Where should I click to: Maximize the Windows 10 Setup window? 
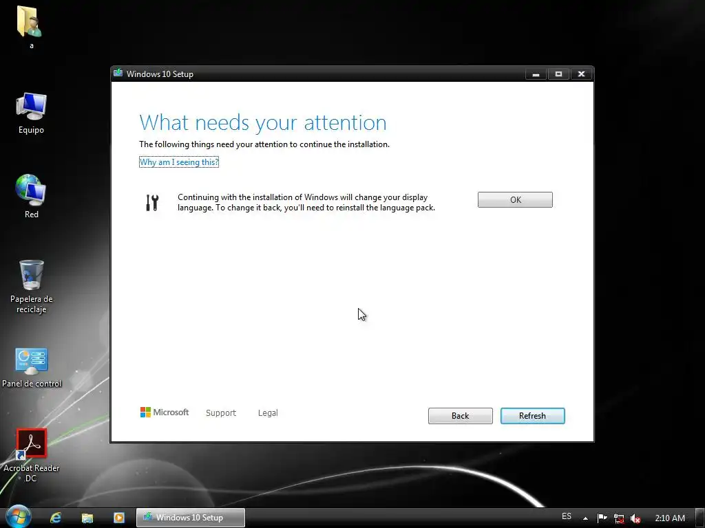558,74
